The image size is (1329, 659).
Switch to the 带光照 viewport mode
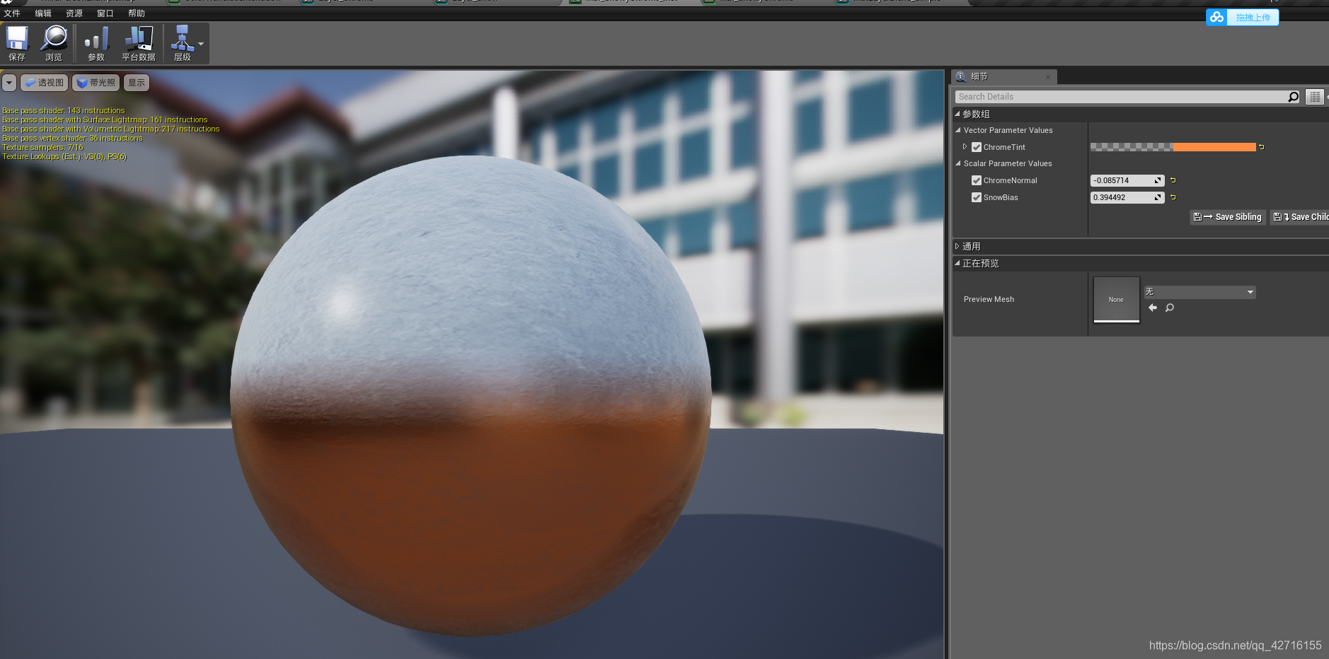(96, 82)
